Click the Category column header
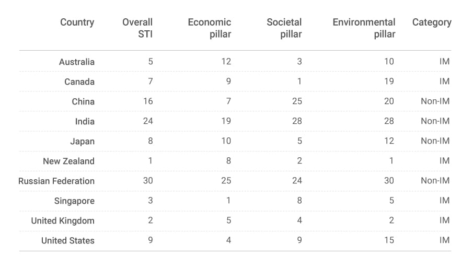This screenshot has width=473, height=268. pyautogui.click(x=431, y=22)
